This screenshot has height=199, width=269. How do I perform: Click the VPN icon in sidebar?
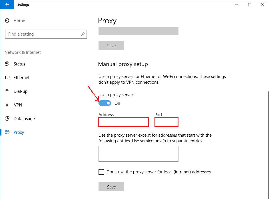tap(7, 105)
